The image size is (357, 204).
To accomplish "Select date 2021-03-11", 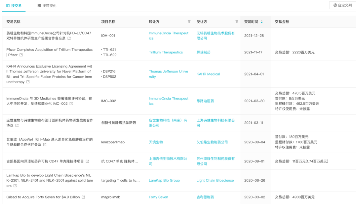I will pos(254,123).
